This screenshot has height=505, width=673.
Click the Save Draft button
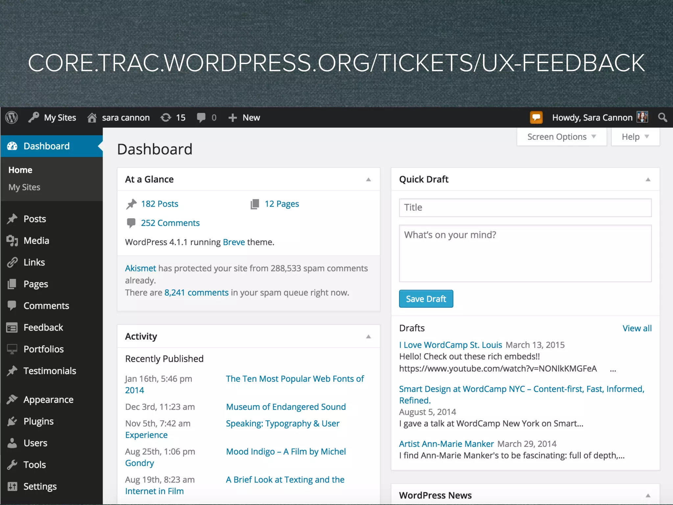tap(426, 299)
